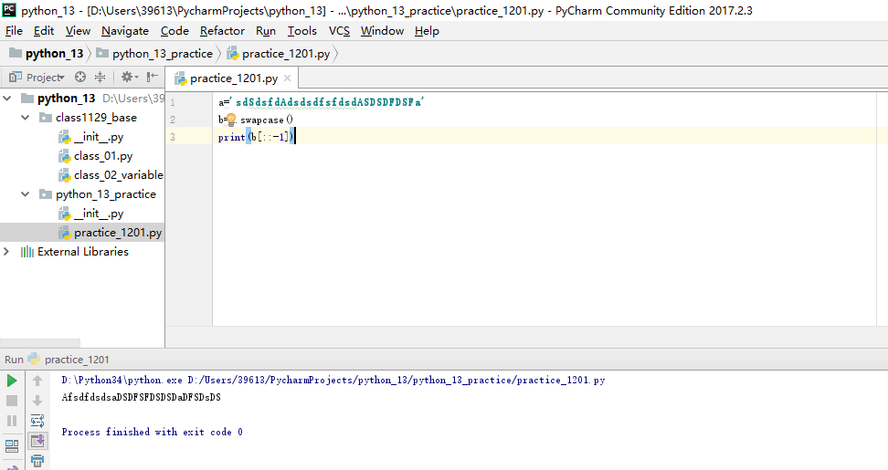The width and height of the screenshot is (888, 470).
Task: Open the gear settings dropdown in Project panel
Action: click(x=129, y=78)
